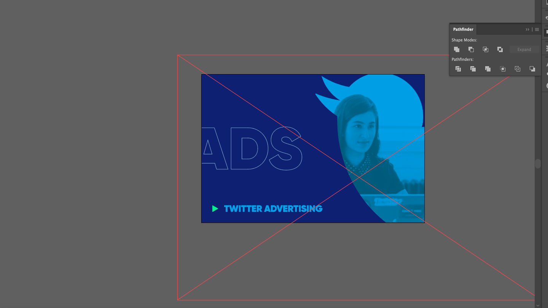Apply the Trim pathfinder
This screenshot has height=308, width=548.
point(473,69)
